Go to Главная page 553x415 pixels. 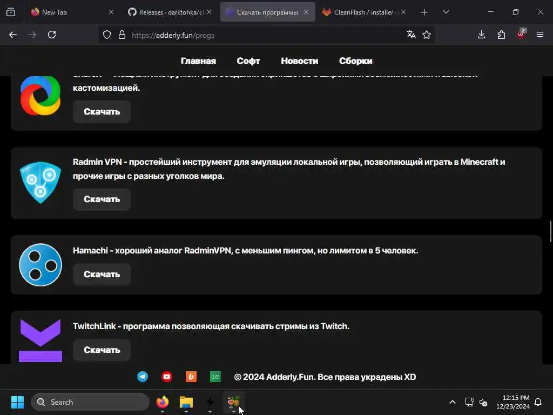click(198, 61)
